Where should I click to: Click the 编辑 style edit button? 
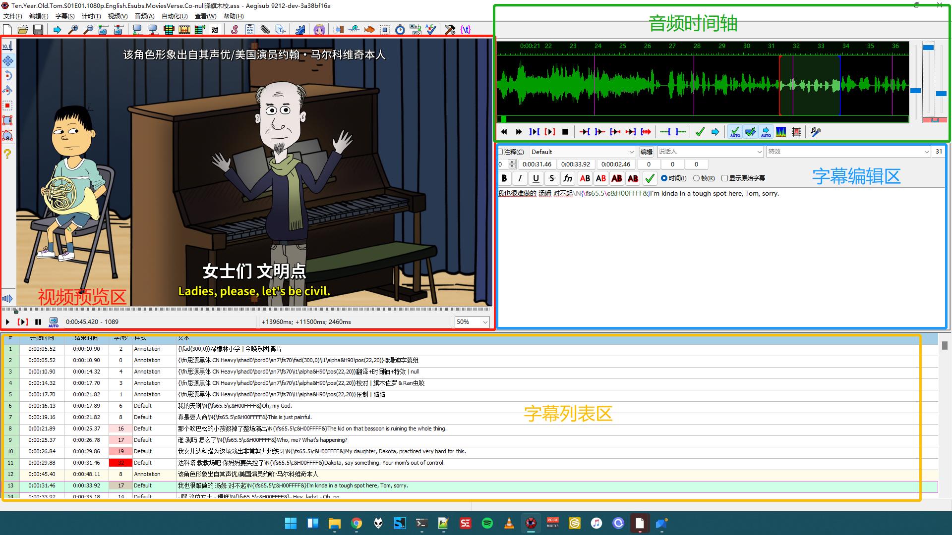point(646,152)
